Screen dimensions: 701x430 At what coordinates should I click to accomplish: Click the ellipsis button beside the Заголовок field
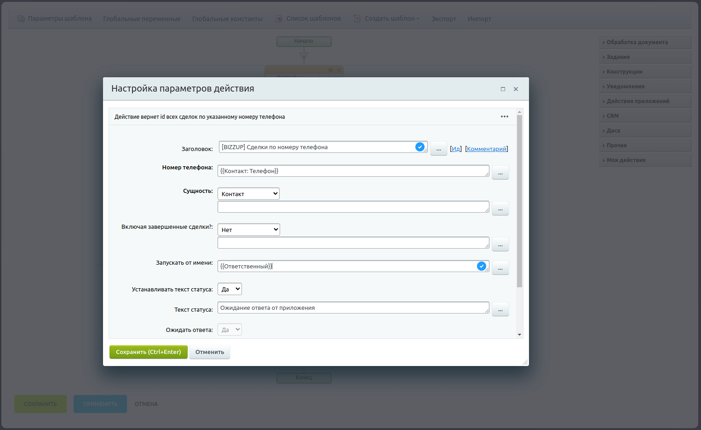[438, 149]
